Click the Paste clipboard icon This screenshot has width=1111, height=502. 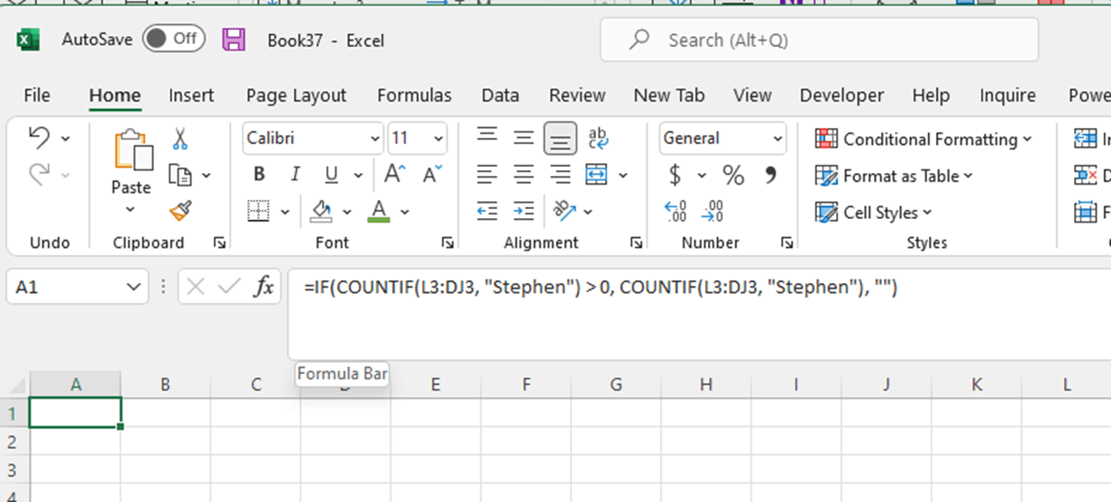pos(132,151)
